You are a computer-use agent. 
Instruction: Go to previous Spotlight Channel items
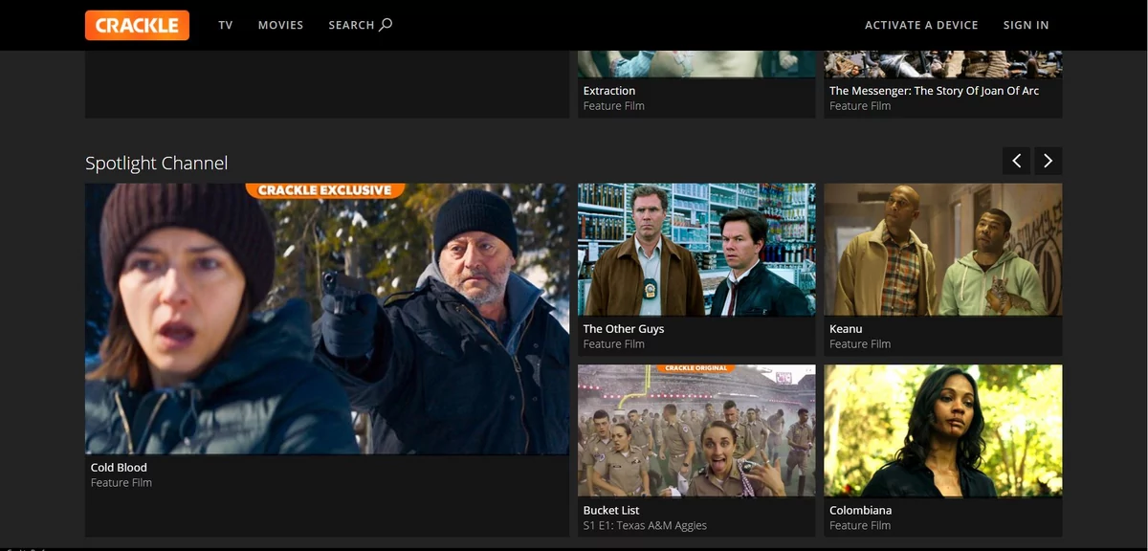pyautogui.click(x=1017, y=161)
